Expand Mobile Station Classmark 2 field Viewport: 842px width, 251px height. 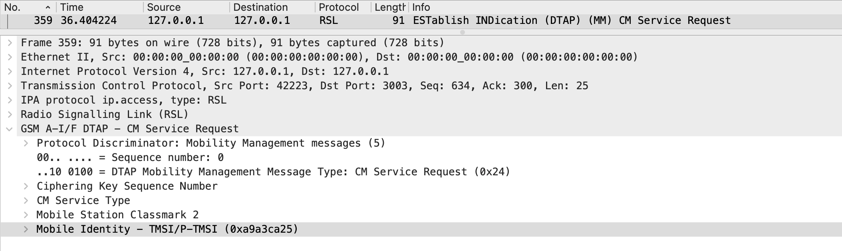pyautogui.click(x=26, y=215)
